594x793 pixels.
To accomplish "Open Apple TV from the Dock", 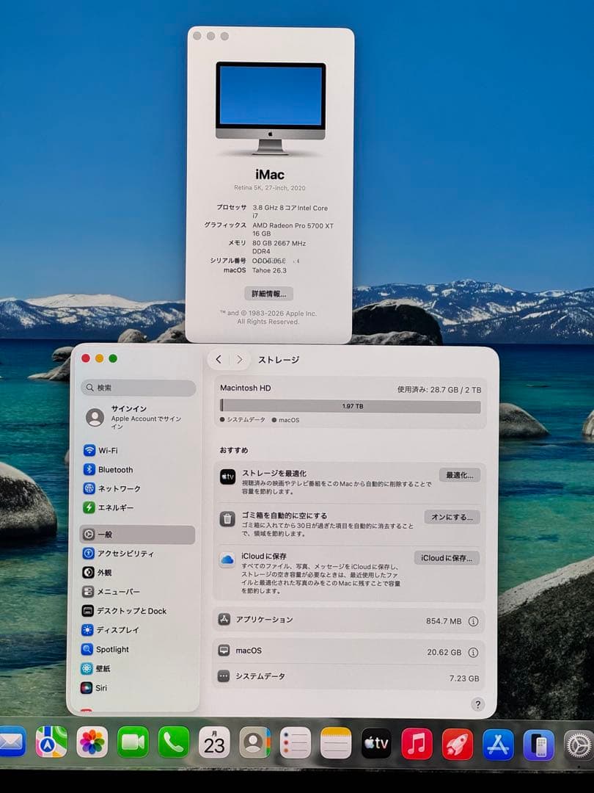I will pyautogui.click(x=376, y=743).
